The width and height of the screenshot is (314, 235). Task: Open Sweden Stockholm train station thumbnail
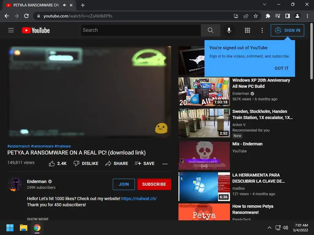click(x=204, y=123)
